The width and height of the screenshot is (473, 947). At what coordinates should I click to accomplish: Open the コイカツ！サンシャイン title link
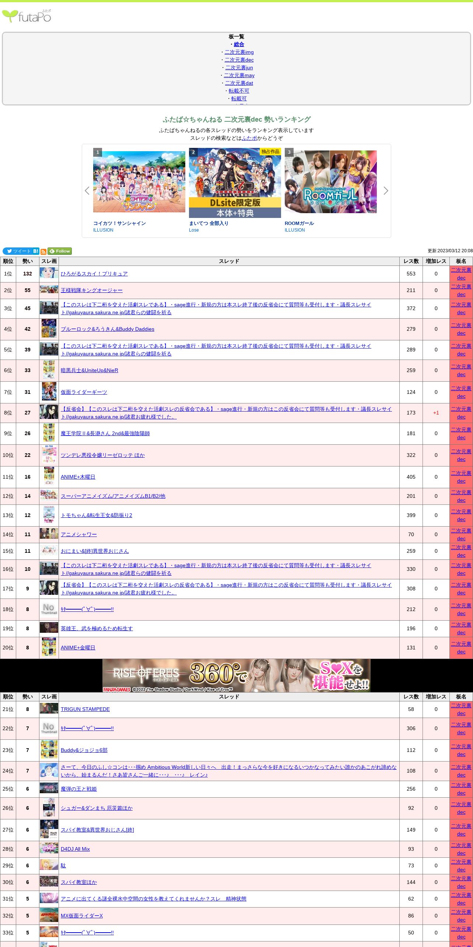[119, 223]
